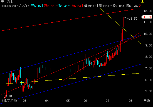Click the 飞狐交易师 software label

click(9, 100)
